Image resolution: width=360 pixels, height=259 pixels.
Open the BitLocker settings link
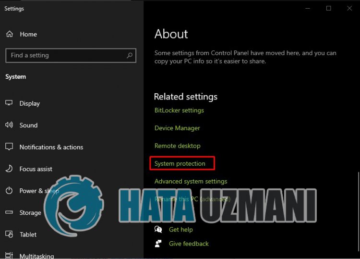[x=179, y=110]
